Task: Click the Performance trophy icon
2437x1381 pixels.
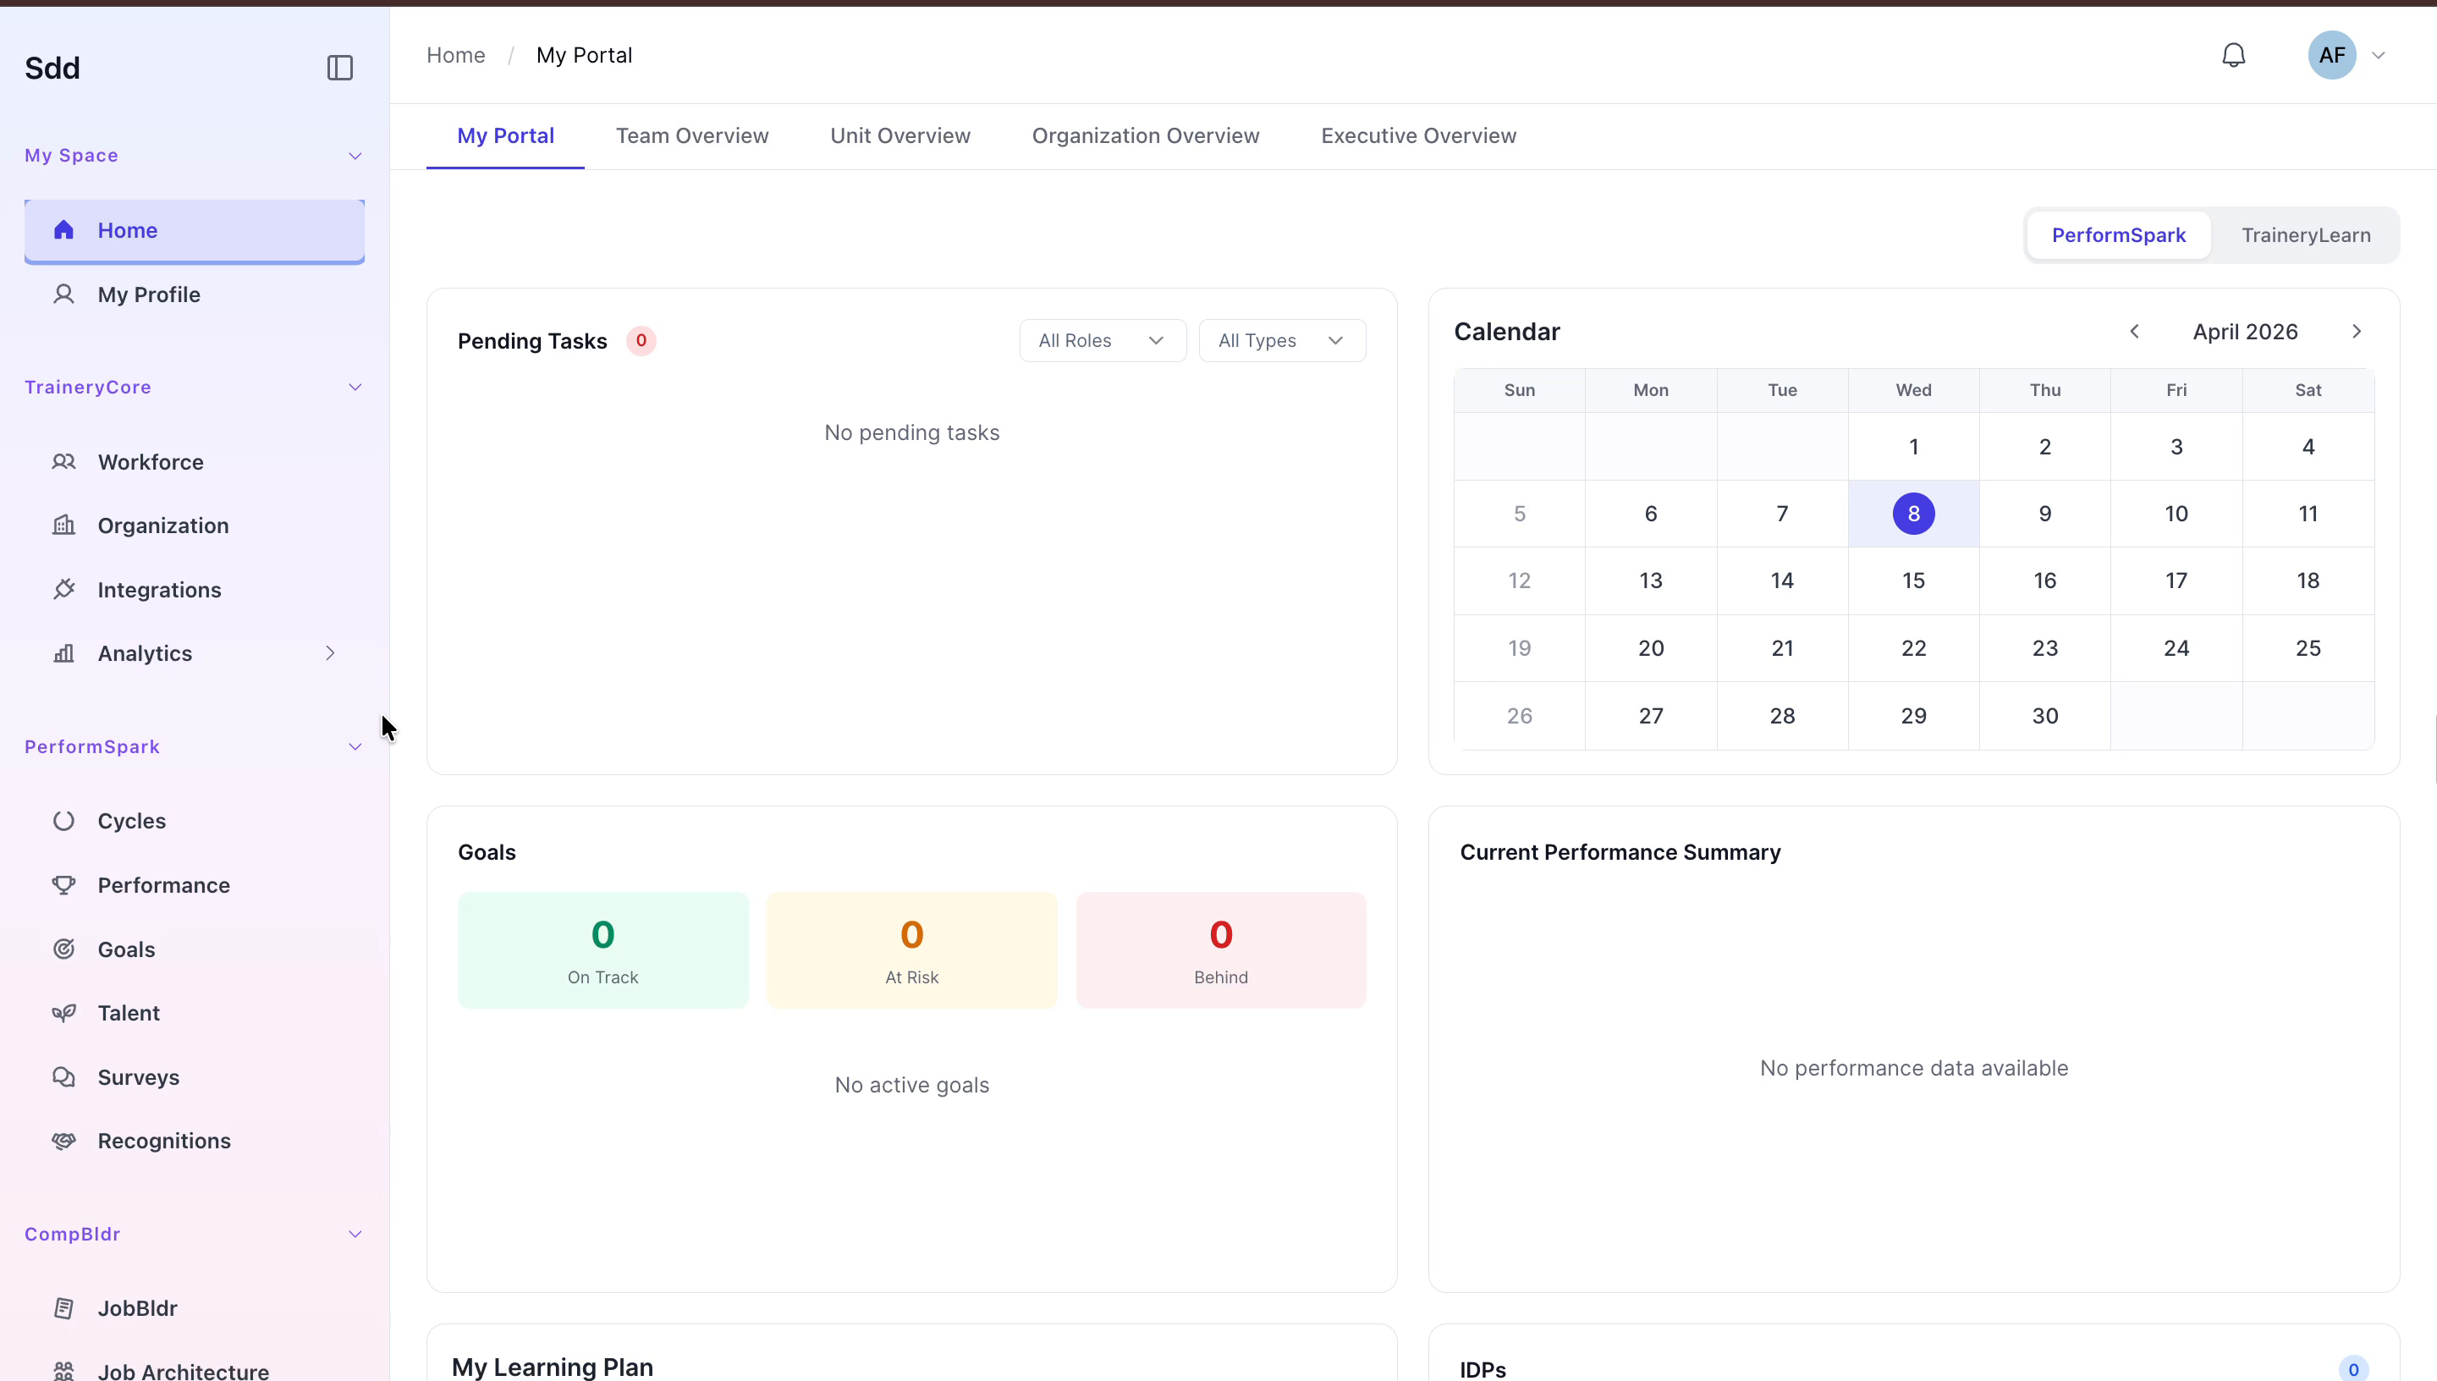Action: pyautogui.click(x=63, y=885)
